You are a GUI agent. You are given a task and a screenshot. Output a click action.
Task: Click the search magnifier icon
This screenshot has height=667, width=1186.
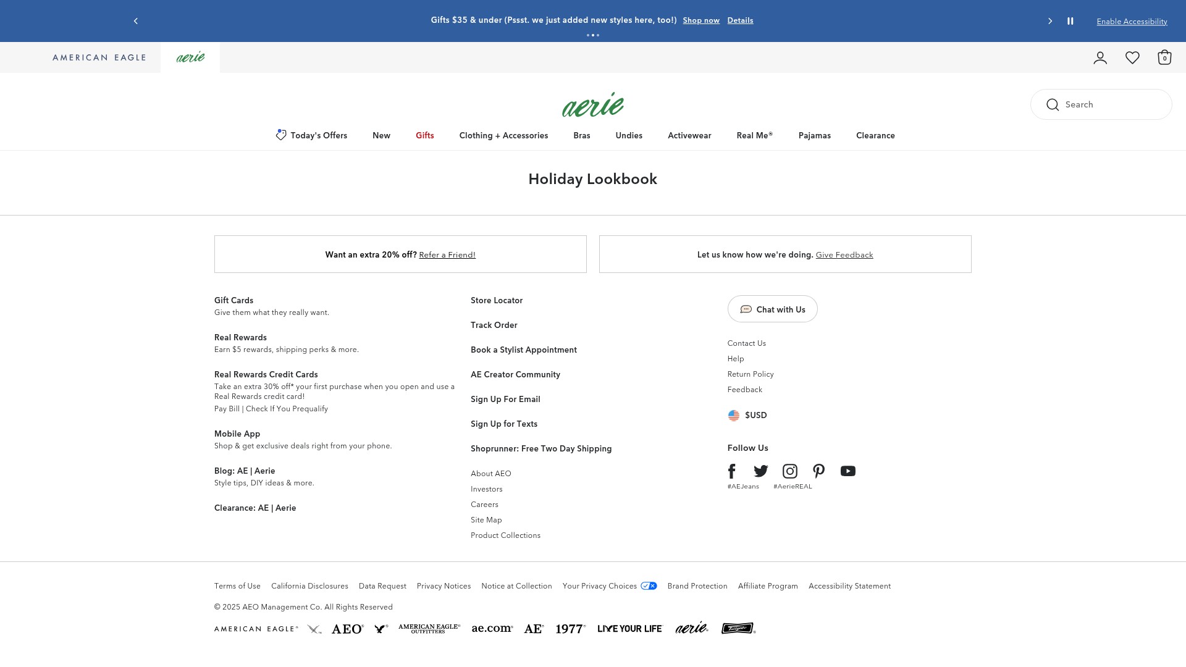[x=1053, y=105]
